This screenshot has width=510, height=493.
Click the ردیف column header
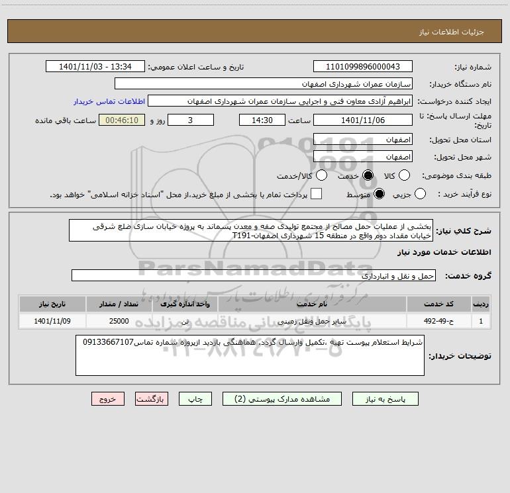481,304
